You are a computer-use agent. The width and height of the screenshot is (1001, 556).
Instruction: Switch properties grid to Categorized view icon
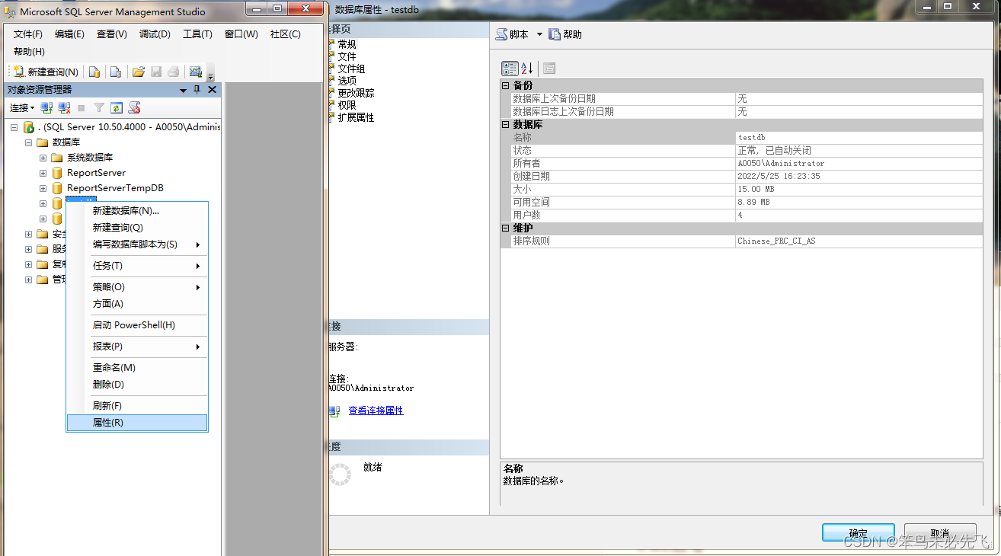tap(510, 68)
